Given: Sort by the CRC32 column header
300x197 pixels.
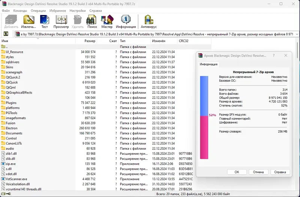Looking at the screenshot, I should [194, 41].
